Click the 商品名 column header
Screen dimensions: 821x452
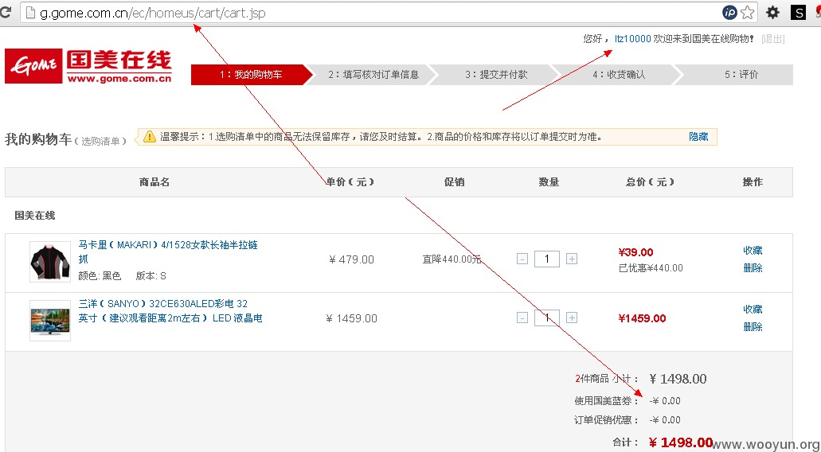(154, 182)
